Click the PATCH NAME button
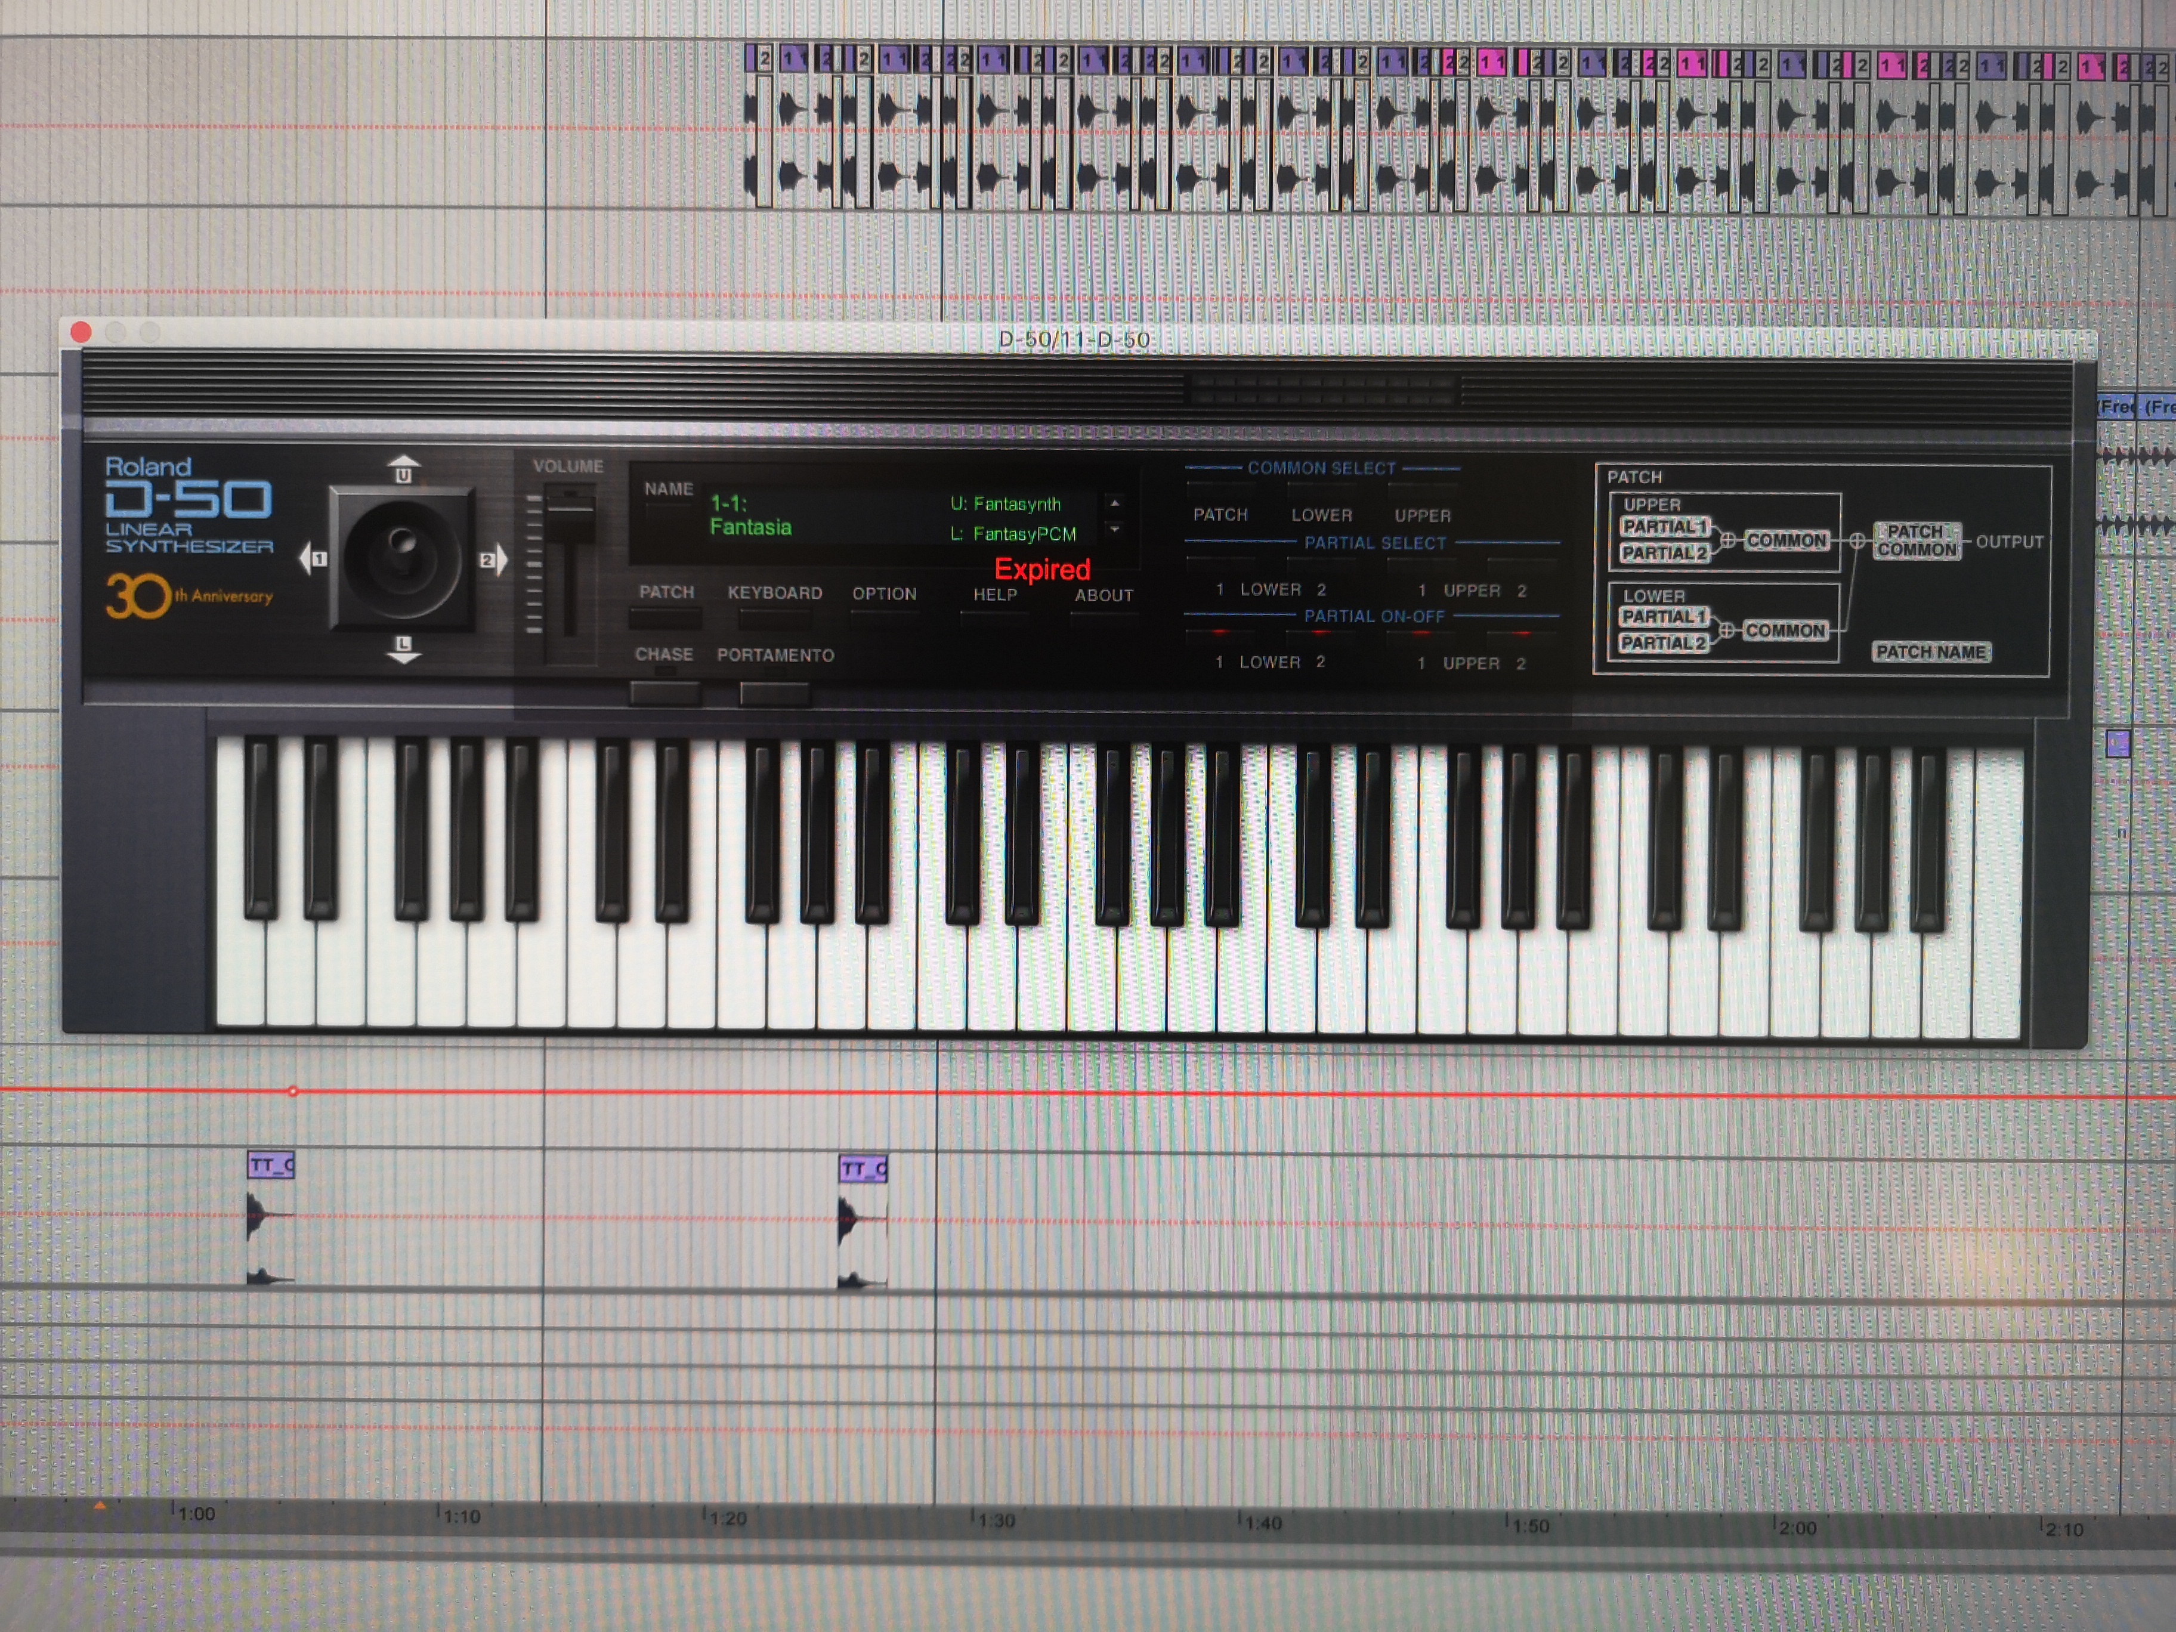Image resolution: width=2176 pixels, height=1632 pixels. click(x=1930, y=652)
